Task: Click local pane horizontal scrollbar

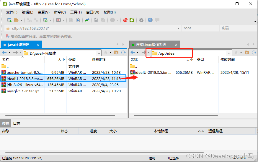Action: 60,116
